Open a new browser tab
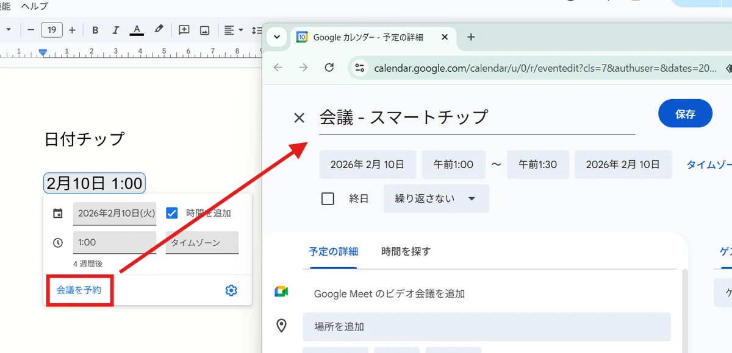 [x=470, y=37]
